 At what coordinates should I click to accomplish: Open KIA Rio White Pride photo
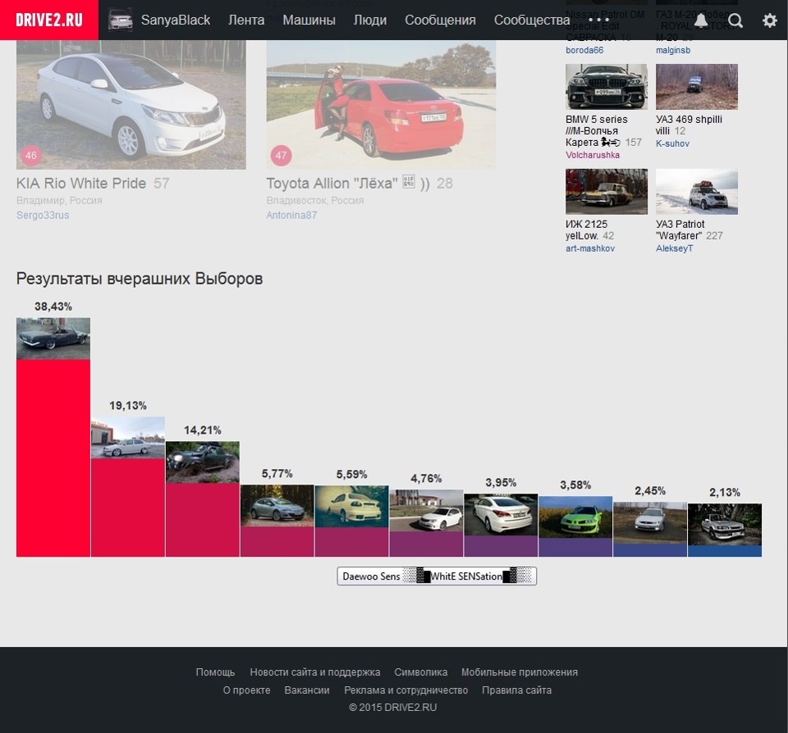pos(131,105)
